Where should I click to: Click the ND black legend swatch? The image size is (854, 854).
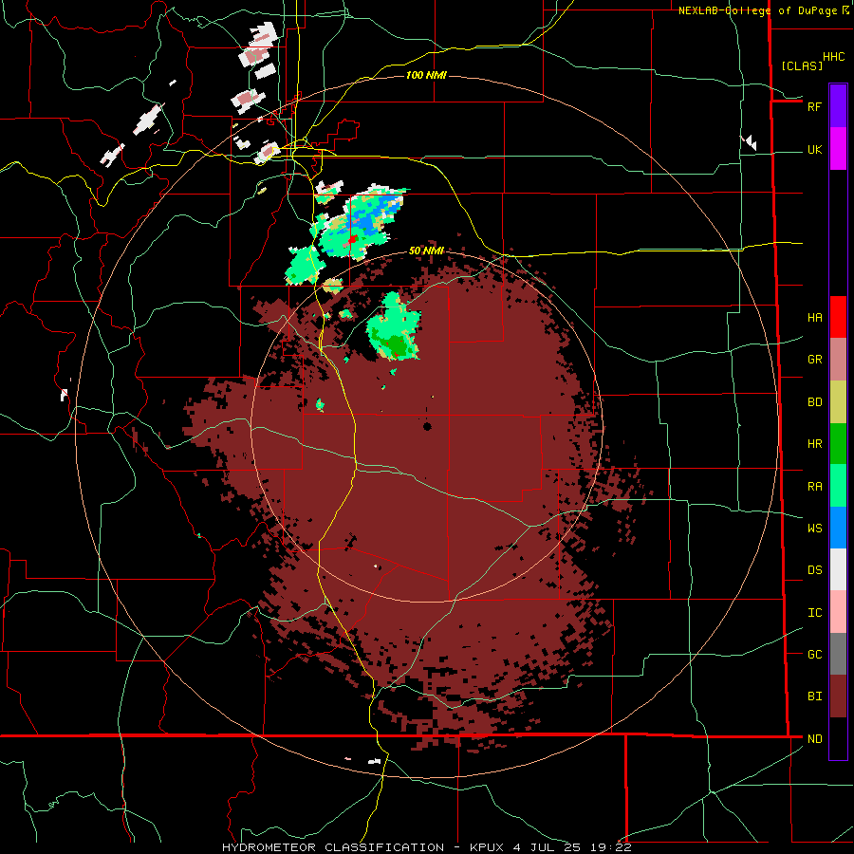coord(838,738)
